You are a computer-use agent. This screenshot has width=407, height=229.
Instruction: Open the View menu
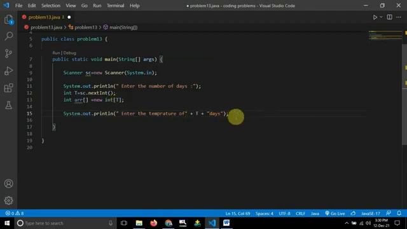tap(71, 6)
